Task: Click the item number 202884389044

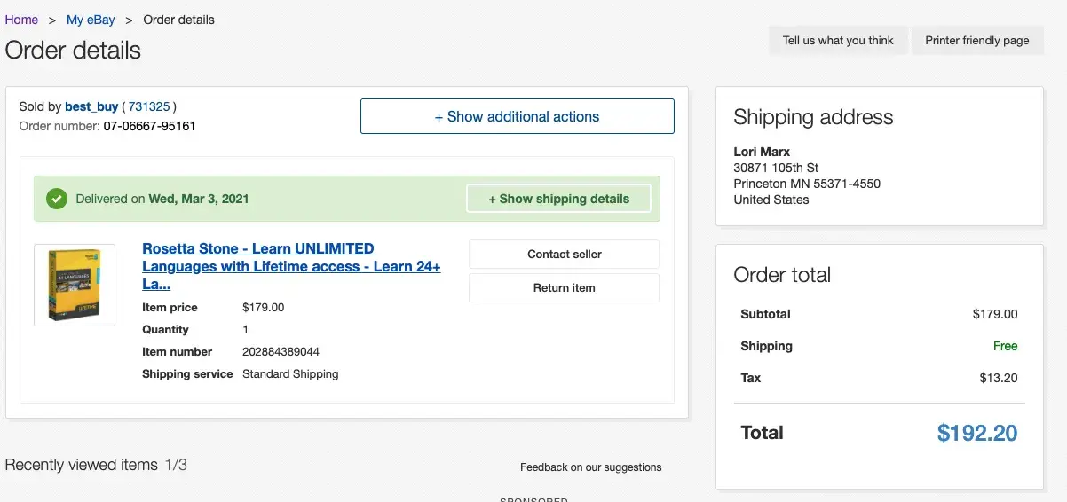Action: (x=281, y=351)
